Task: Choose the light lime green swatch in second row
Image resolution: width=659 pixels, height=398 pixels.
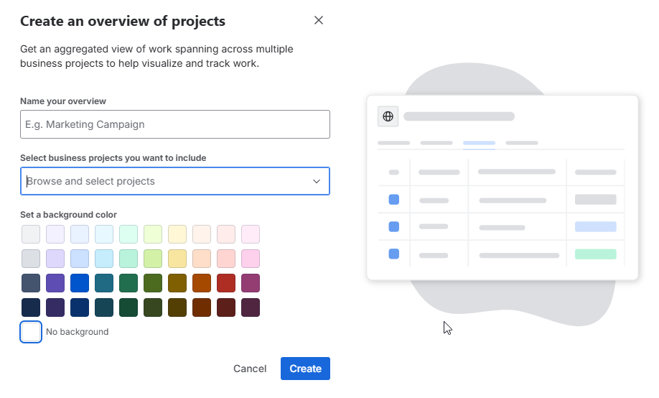Action: coord(153,259)
